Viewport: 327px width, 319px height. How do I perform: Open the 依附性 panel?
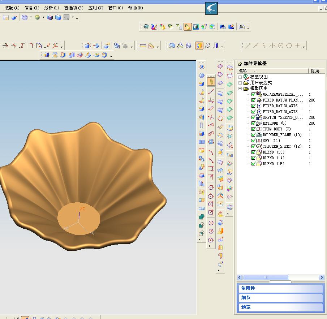click(x=280, y=288)
